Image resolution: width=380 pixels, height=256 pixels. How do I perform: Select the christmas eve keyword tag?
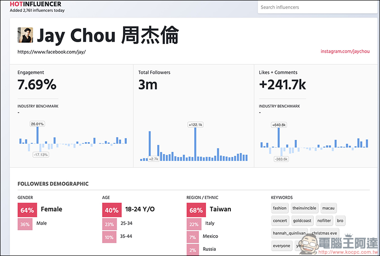[x=324, y=233]
